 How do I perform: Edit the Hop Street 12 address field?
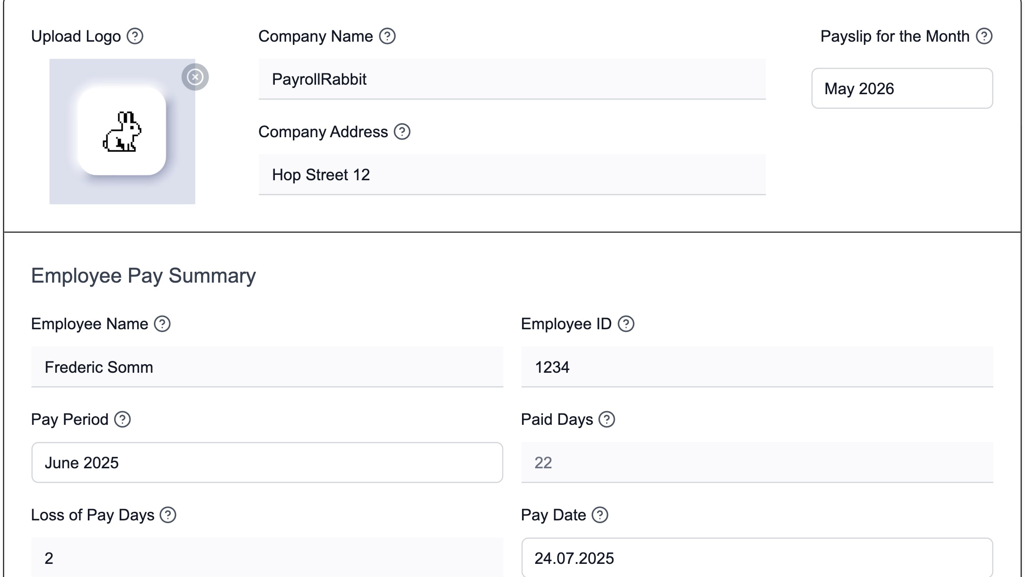512,175
